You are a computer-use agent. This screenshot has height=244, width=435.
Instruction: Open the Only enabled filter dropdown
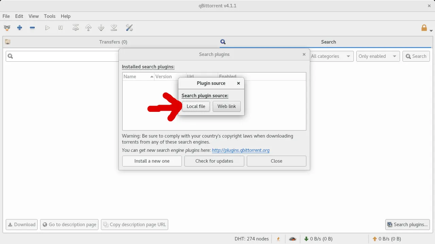(378, 56)
